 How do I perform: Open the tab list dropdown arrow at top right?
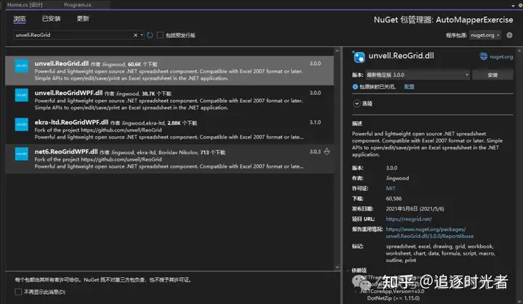click(513, 5)
